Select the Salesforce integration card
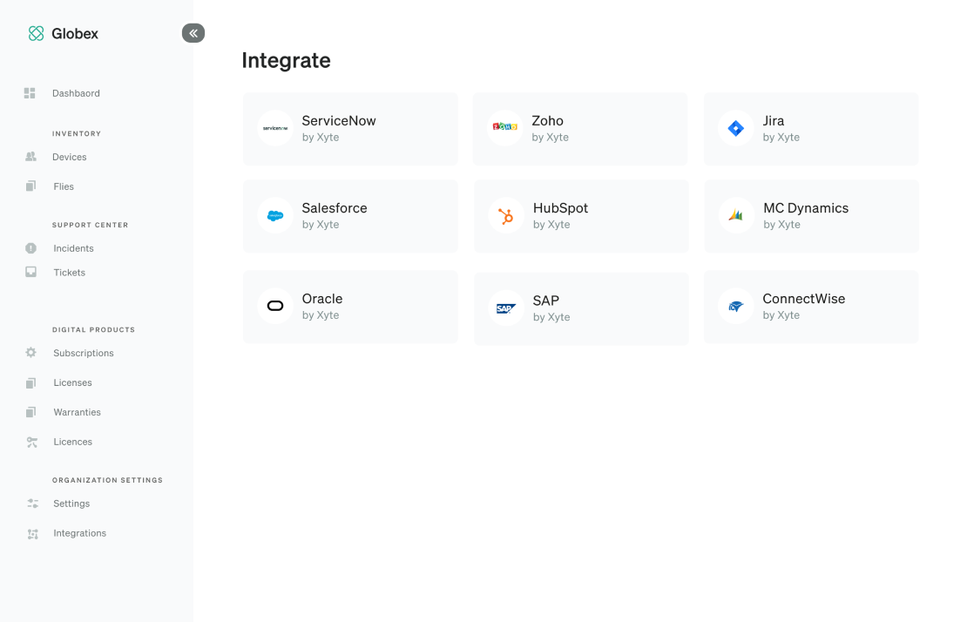967x622 pixels. click(350, 216)
